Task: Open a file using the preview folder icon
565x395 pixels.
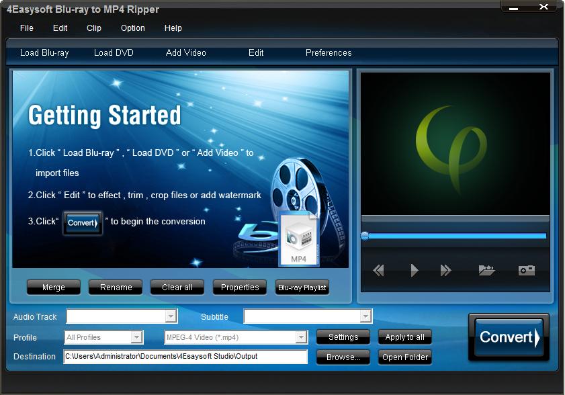Action: [x=486, y=270]
